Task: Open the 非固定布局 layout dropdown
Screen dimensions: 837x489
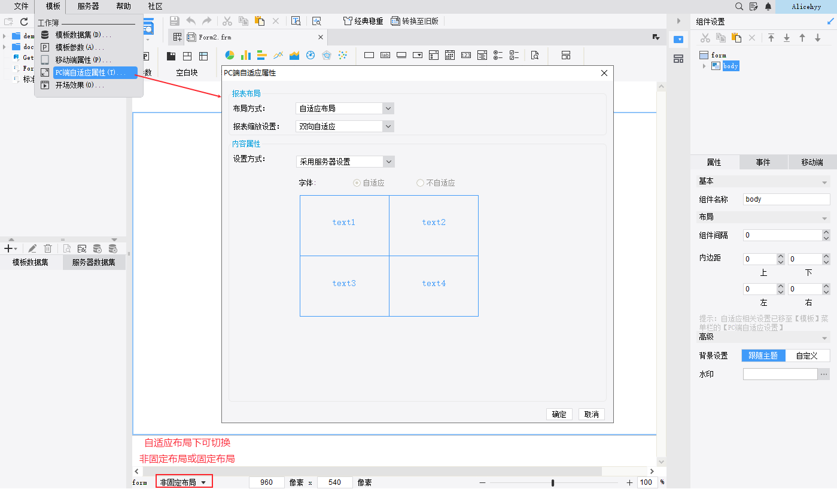Action: [x=184, y=482]
